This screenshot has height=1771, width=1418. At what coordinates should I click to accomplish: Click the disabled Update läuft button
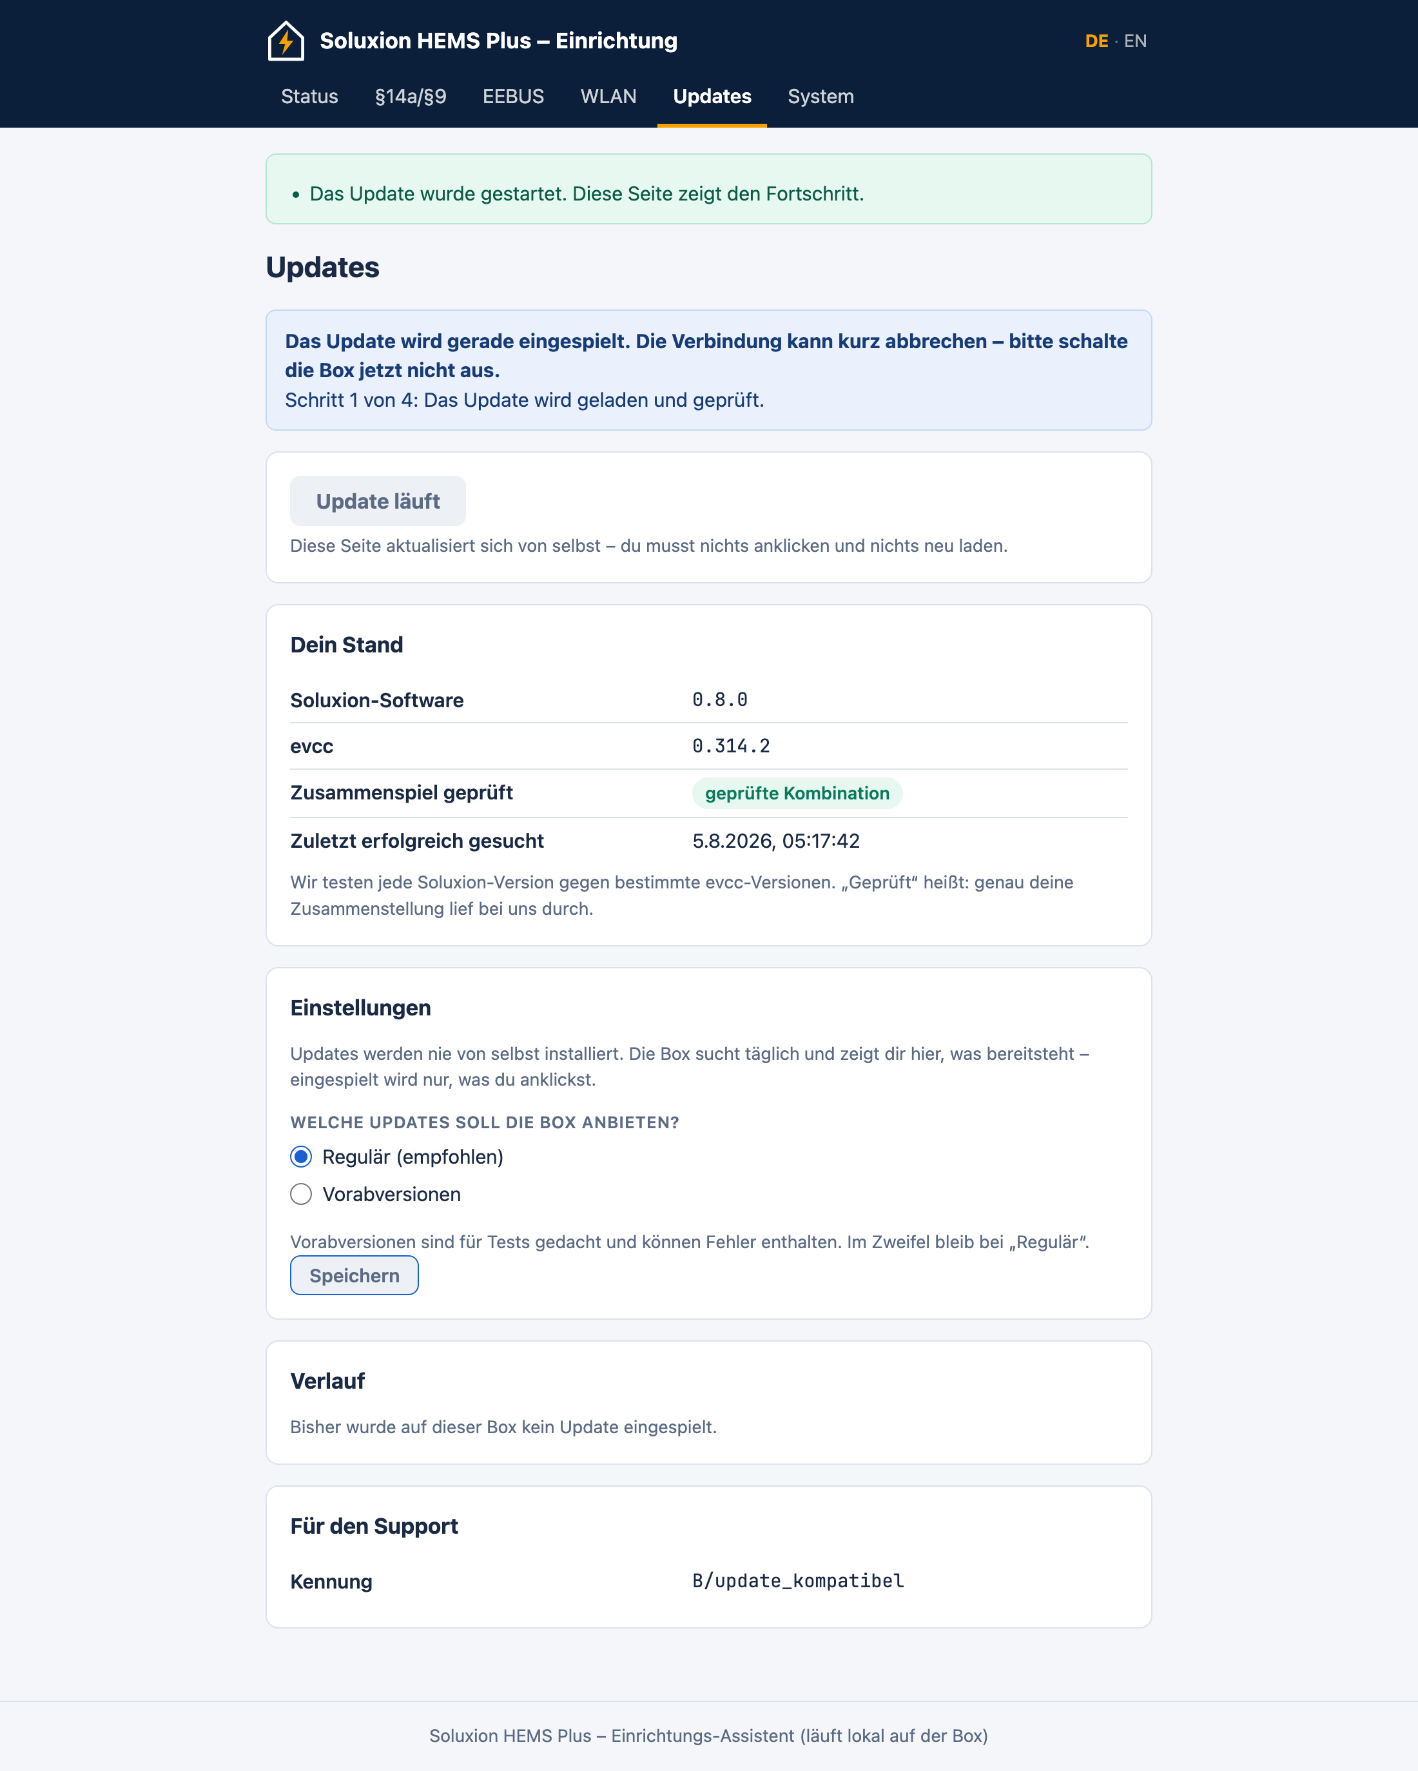coord(378,501)
